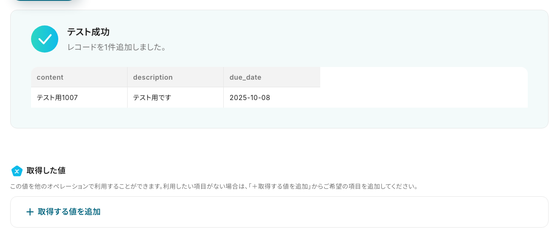Click the teal button edge at top-left
Screen dimensions: 552x234
click(x=43, y=0)
